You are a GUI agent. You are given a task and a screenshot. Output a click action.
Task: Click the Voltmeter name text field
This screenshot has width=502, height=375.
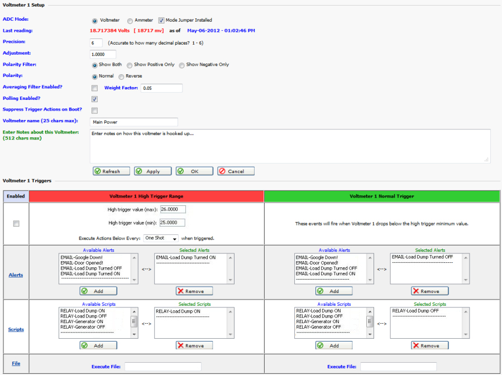(x=133, y=122)
